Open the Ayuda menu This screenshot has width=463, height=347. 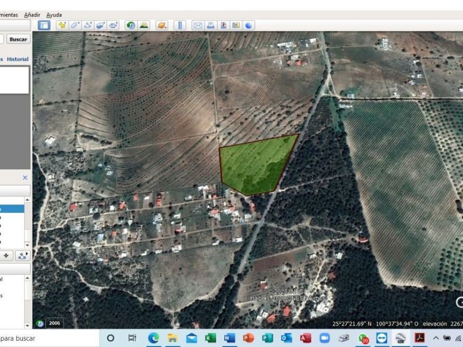[54, 15]
